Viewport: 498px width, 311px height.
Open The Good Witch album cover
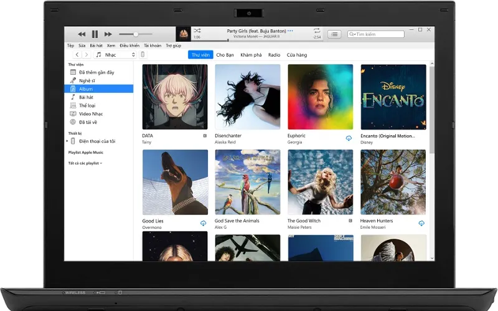pos(321,182)
